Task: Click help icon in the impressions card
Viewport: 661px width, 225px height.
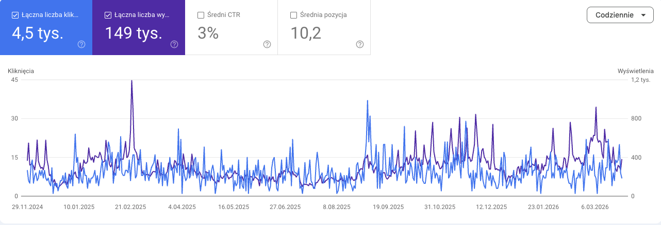Action: click(x=174, y=44)
